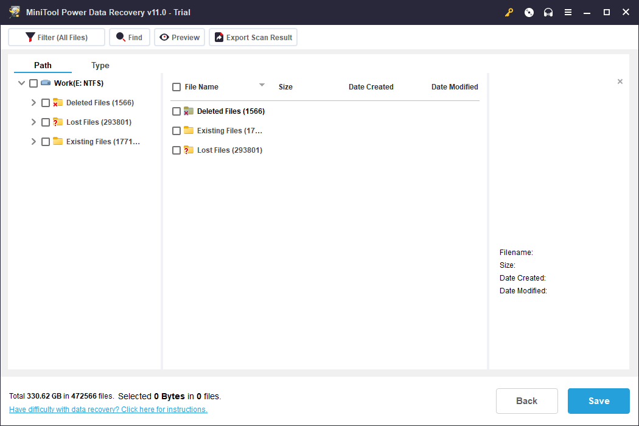Collapse the Work(E: NTFS) tree node
639x426 pixels.
coord(21,83)
